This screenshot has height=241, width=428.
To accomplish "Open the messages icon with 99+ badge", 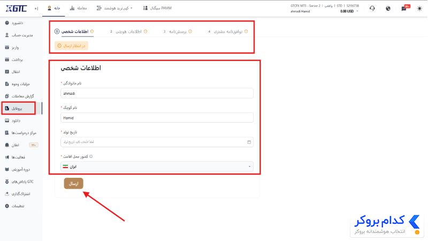I will click(404, 8).
